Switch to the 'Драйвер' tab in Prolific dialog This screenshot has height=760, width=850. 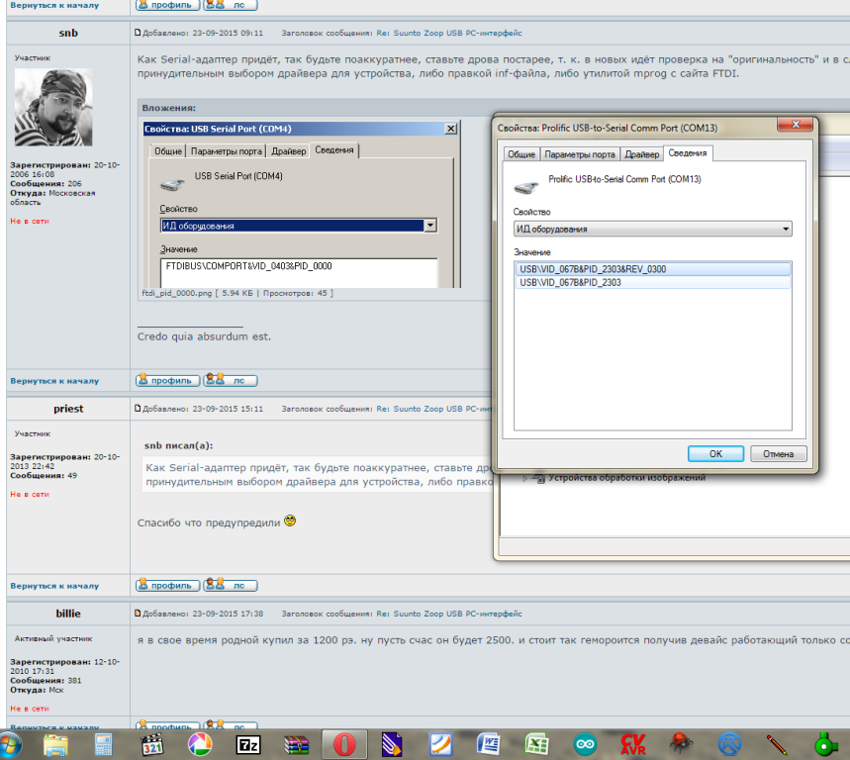642,154
